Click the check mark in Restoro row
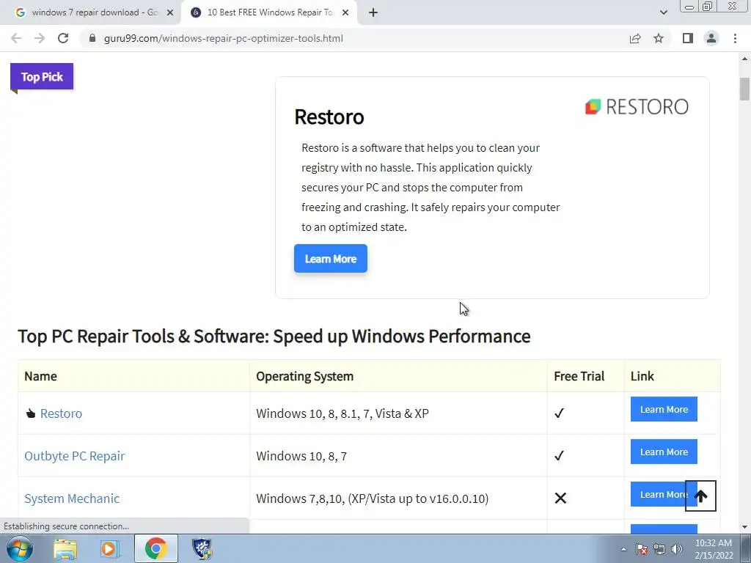Image resolution: width=751 pixels, height=563 pixels. [x=559, y=413]
